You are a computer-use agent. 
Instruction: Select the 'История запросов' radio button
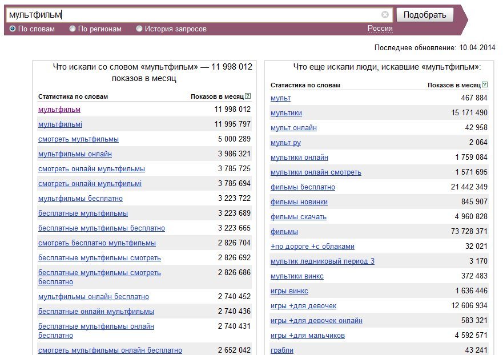click(139, 29)
